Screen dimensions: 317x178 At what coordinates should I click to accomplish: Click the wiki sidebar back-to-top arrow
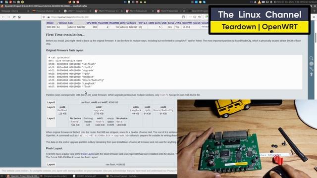[x=312, y=74]
